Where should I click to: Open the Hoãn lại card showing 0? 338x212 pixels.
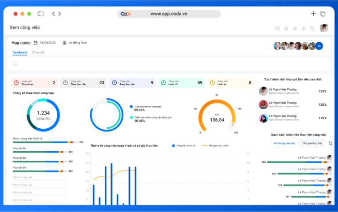230,83
